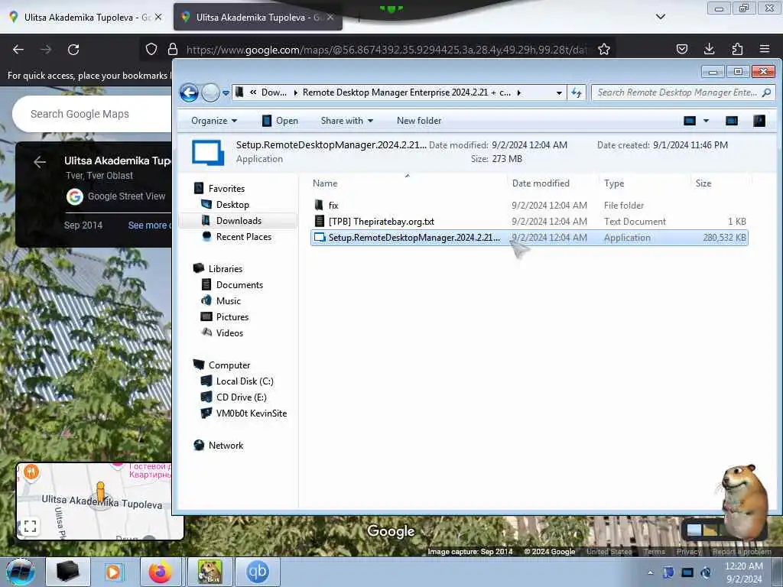Open the Music library
Screen dimensions: 783x587
228,300
